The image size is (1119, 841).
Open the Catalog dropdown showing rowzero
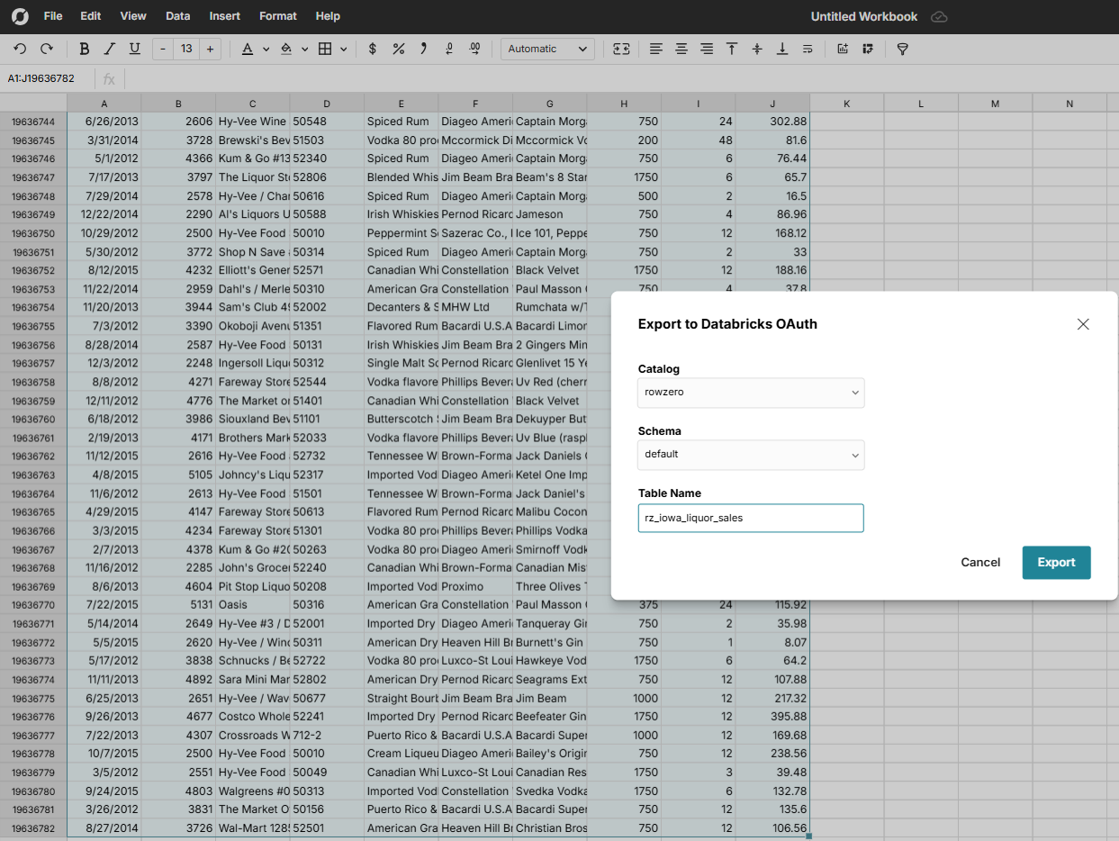[751, 393]
